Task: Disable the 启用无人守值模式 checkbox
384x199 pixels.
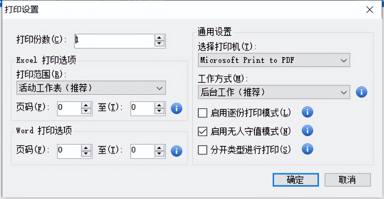Action: pos(202,131)
